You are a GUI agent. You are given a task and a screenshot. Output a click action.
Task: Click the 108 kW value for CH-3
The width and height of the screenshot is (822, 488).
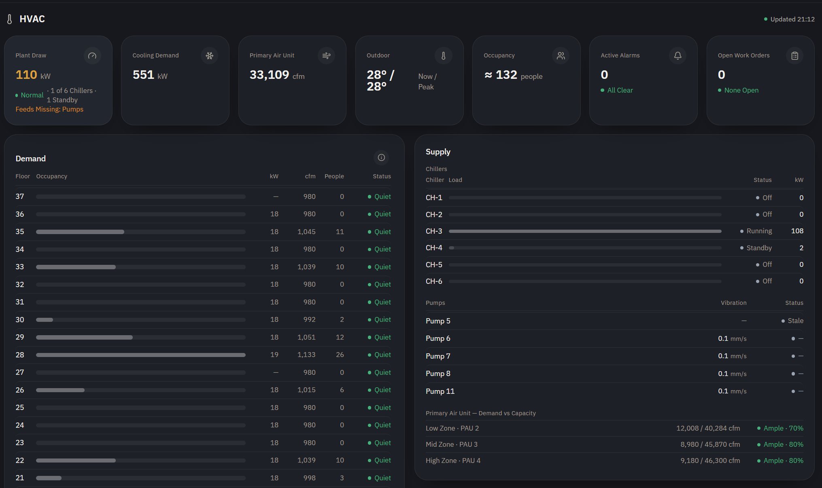click(797, 231)
